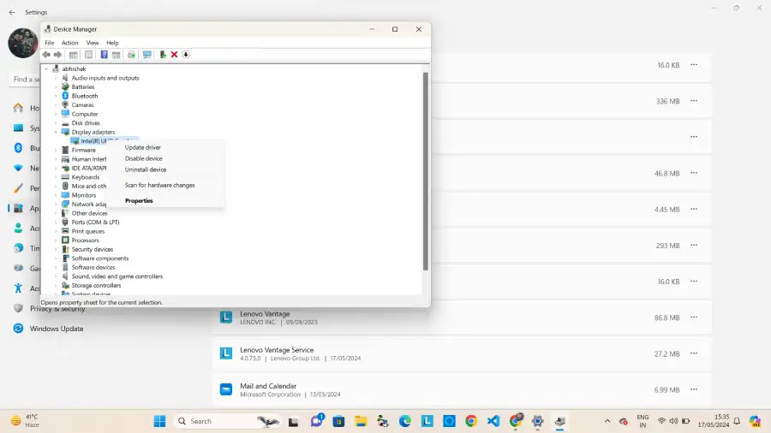This screenshot has width=771, height=433.
Task: Click the user profile picture in Settings
Action: pos(22,43)
